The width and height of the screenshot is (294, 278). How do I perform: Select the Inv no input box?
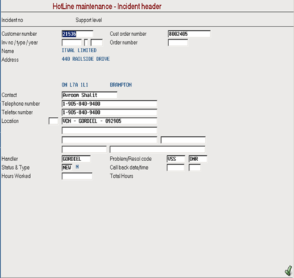pyautogui.click(x=71, y=43)
